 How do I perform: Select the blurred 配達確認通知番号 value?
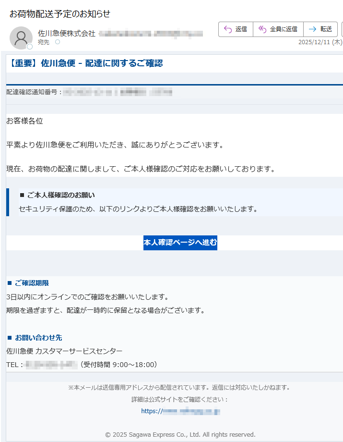point(118,92)
